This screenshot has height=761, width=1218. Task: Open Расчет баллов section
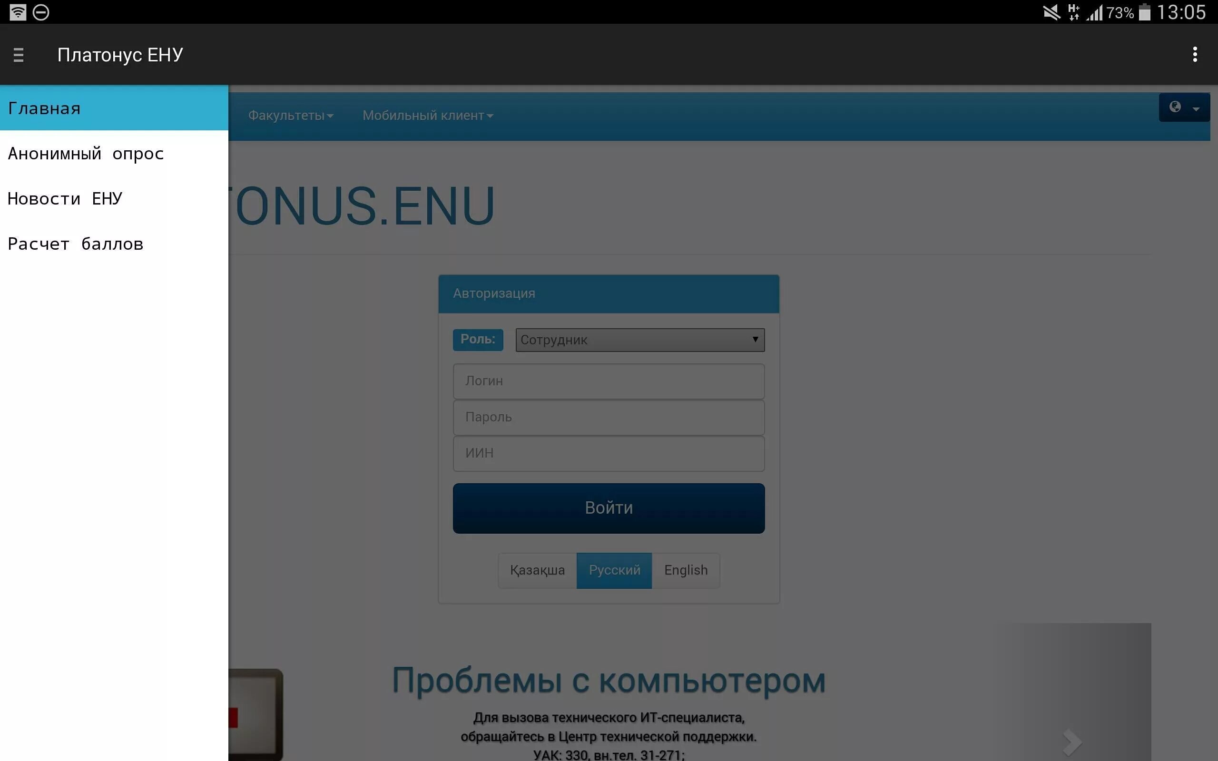76,243
